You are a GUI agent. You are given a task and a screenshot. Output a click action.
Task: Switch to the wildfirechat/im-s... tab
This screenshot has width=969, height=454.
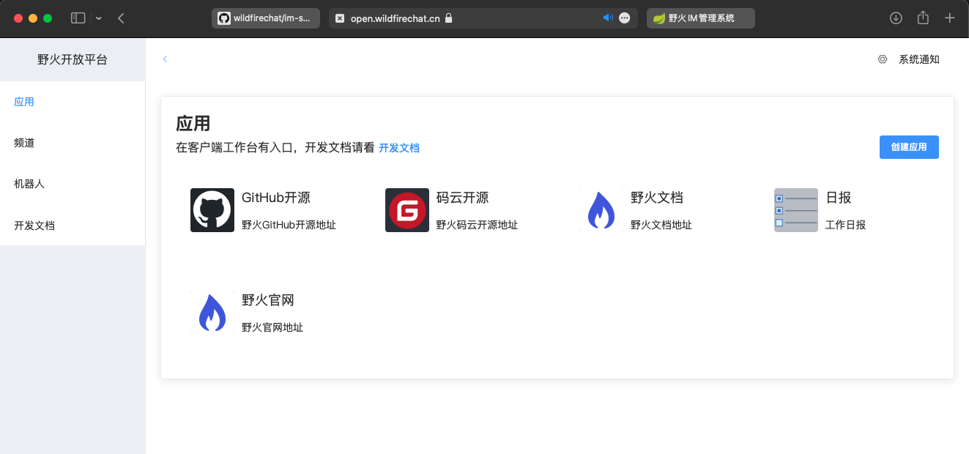coord(266,18)
